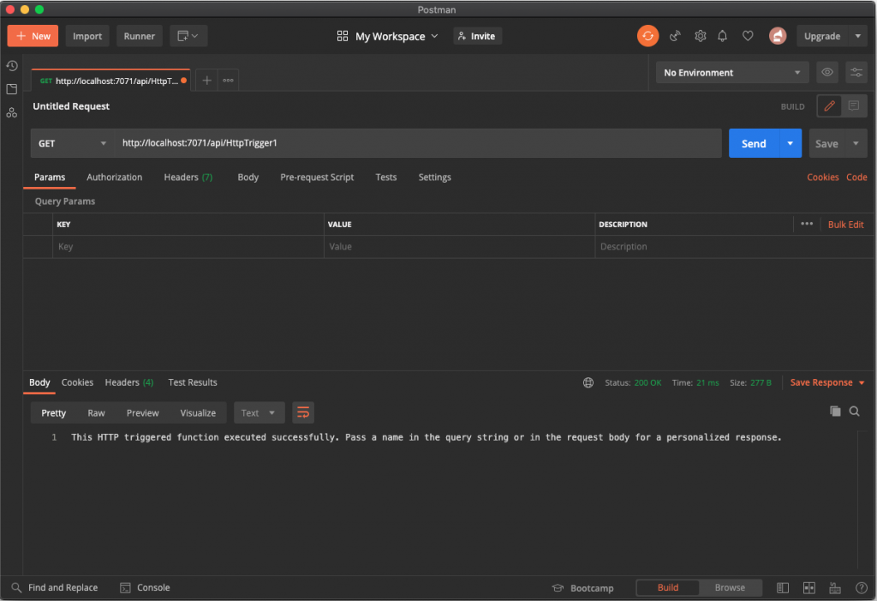
Task: Open the settings gear icon
Action: (700, 36)
